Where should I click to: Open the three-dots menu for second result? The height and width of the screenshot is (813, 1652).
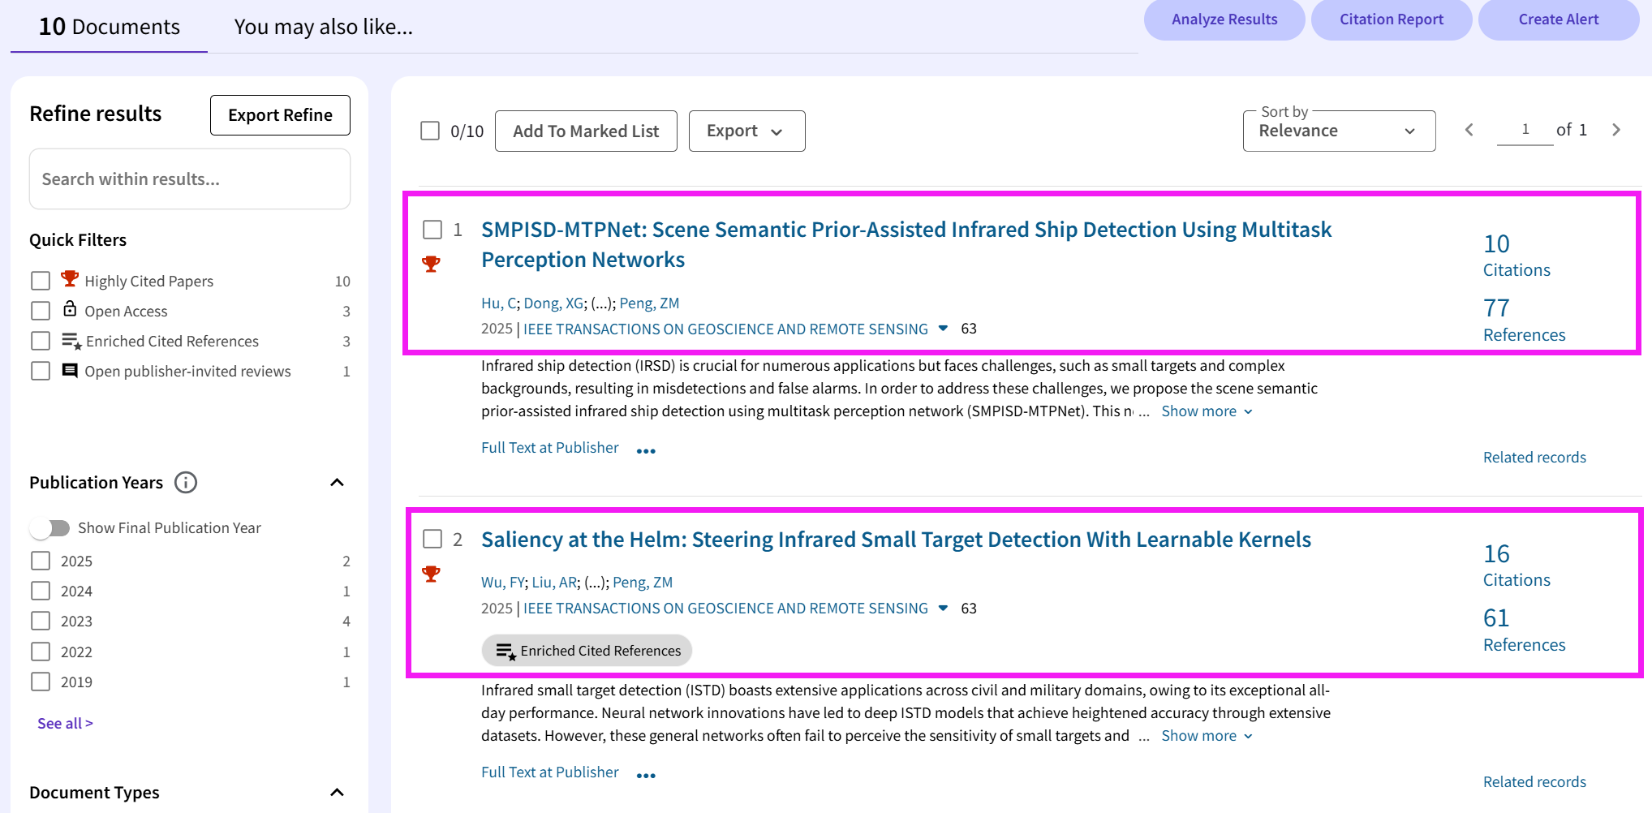pos(646,776)
